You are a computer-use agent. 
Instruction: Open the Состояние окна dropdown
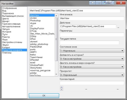[x=92, y=51]
